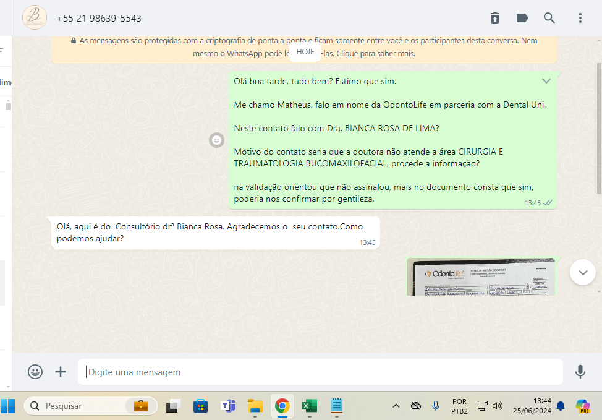Open Task View in taskbar

[x=174, y=406]
